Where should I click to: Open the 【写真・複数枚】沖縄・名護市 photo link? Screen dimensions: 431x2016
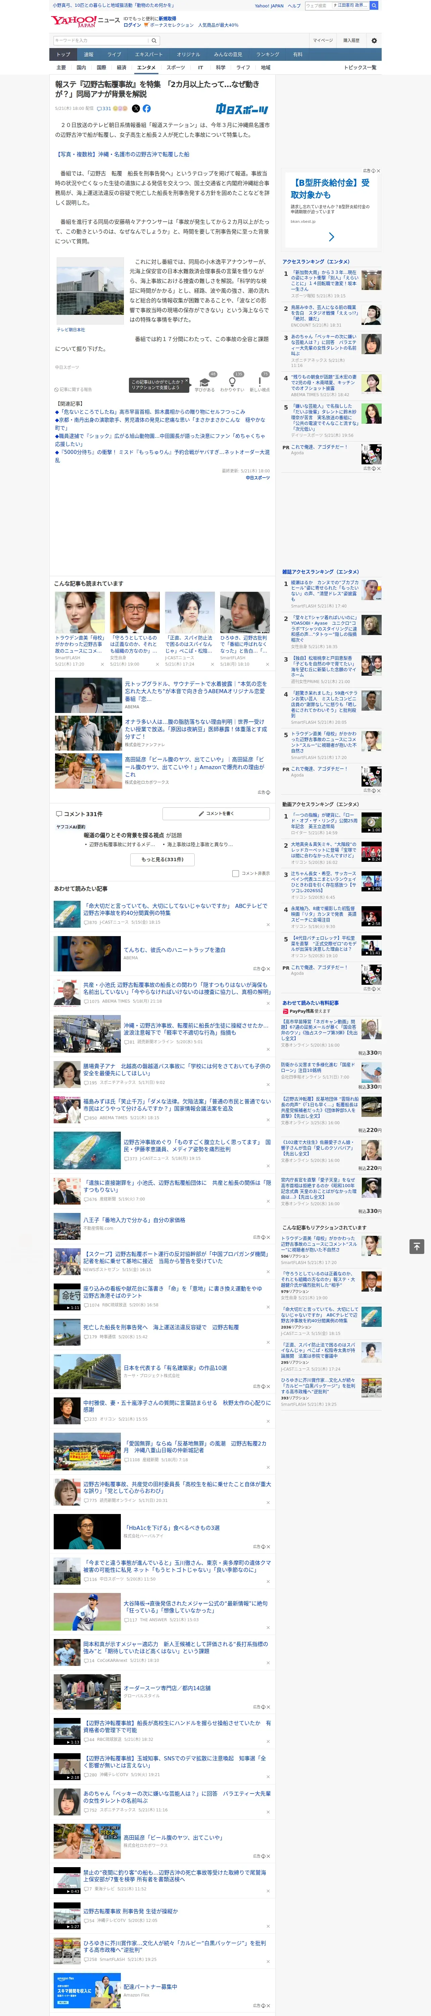[122, 154]
